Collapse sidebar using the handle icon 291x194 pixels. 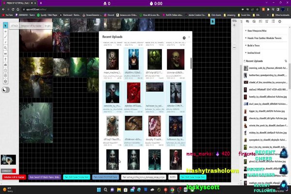[x=241, y=21]
